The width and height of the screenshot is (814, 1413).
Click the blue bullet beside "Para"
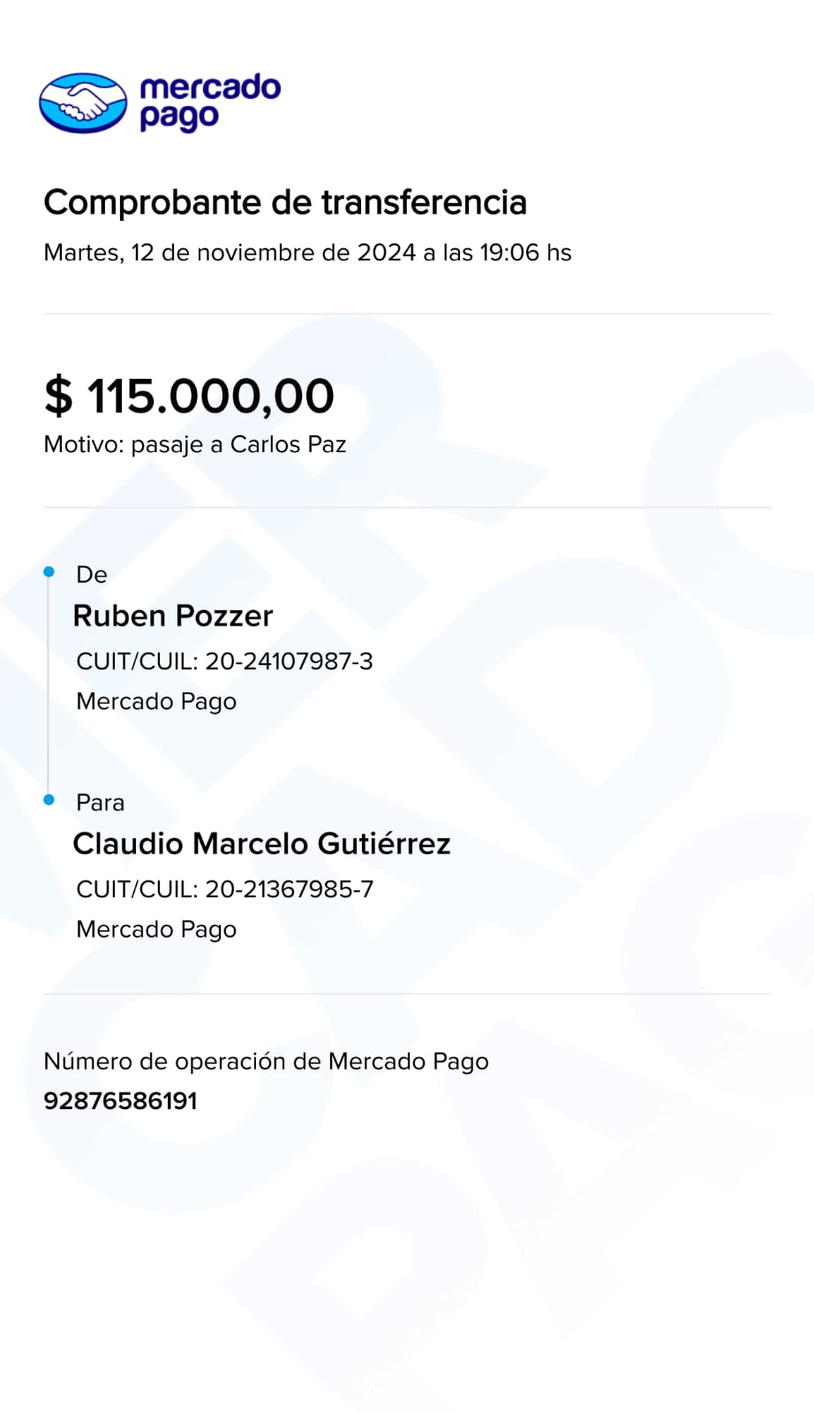click(49, 800)
